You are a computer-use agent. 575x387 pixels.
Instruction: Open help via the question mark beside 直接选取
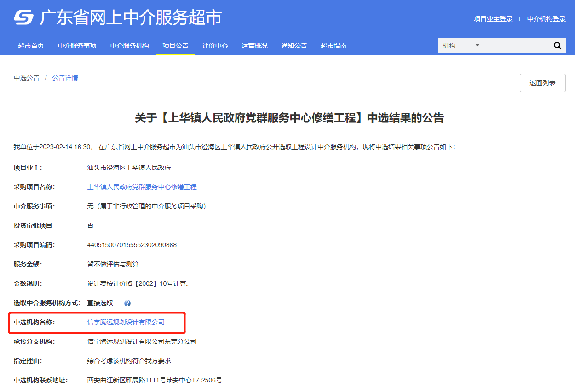tap(127, 303)
